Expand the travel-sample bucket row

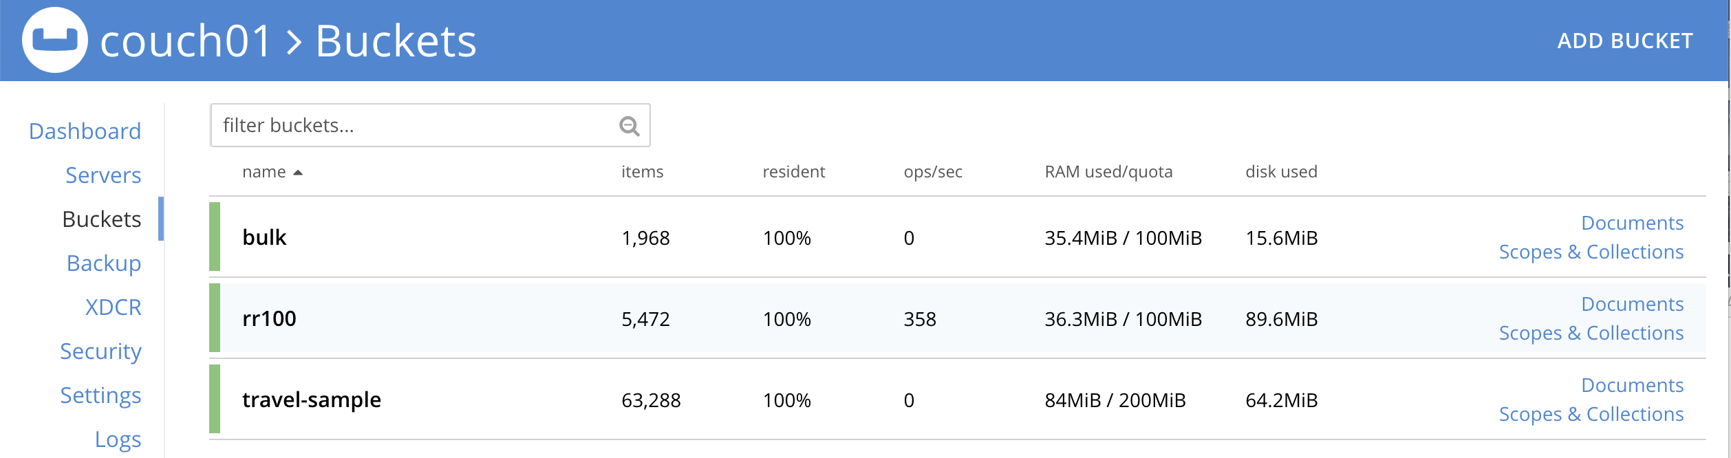point(311,400)
